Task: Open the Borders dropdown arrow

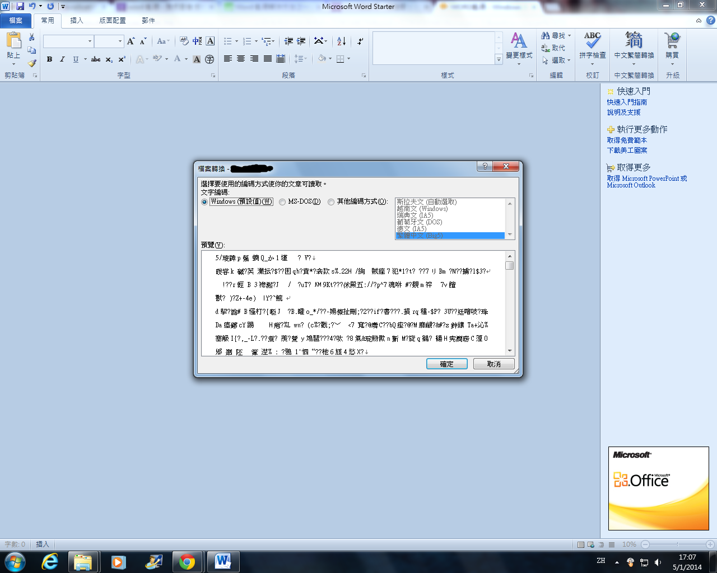Action: (348, 58)
